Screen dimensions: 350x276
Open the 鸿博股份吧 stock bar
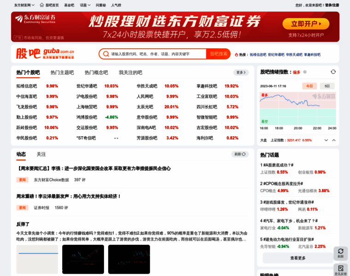point(87,117)
